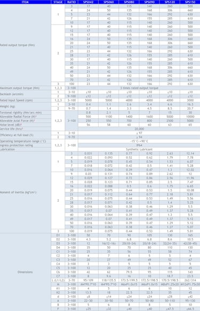Click the ITEM column header

click(25, 2)
